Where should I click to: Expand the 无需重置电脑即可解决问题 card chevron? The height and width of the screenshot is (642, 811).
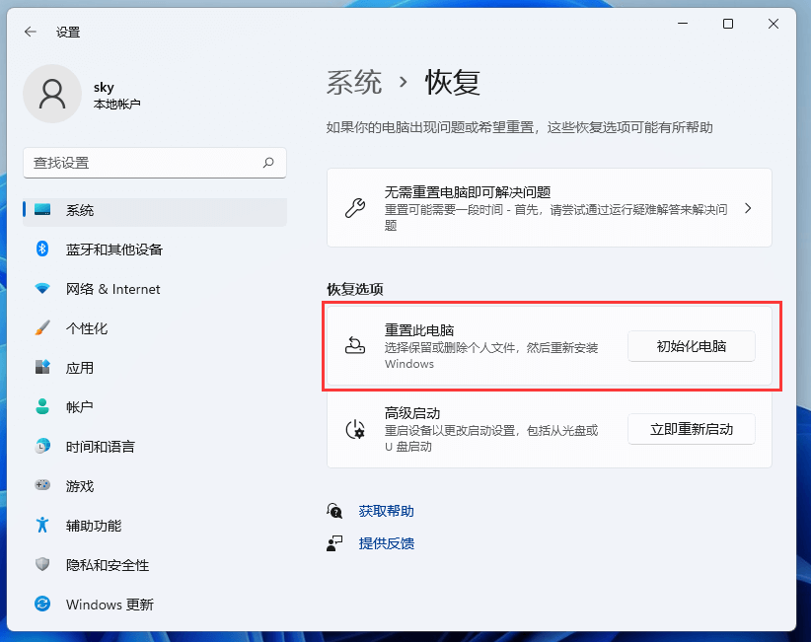click(x=748, y=208)
